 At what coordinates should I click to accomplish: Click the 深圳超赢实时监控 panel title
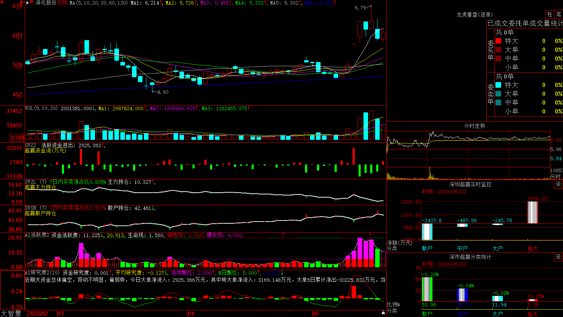coord(470,184)
